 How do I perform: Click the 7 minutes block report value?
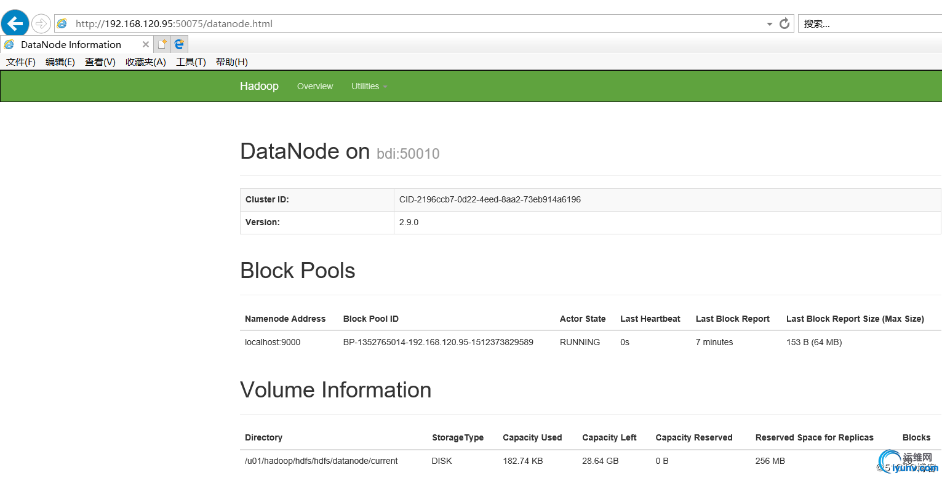(714, 342)
